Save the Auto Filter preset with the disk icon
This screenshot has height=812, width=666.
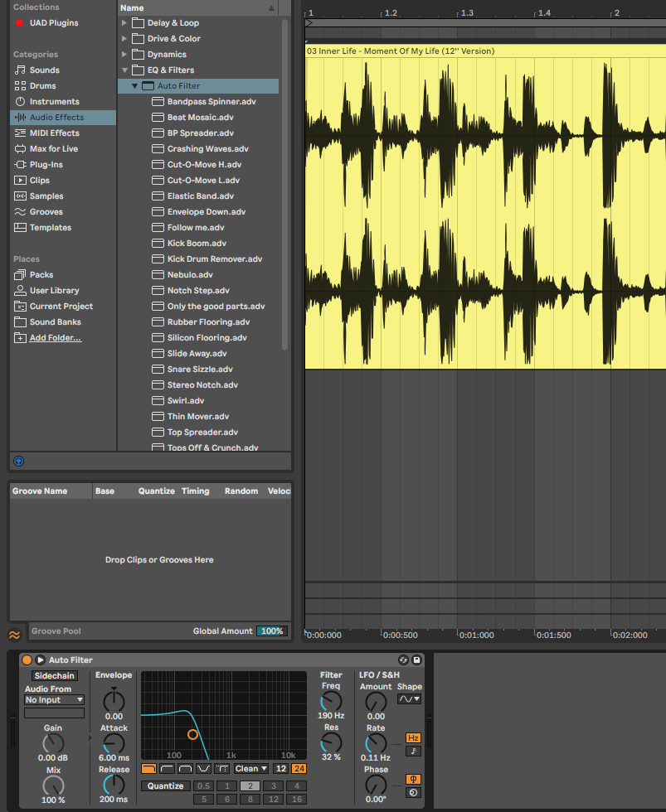click(x=416, y=660)
